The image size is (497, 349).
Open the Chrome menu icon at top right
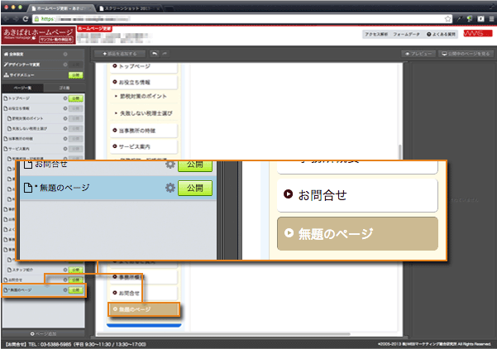490,18
